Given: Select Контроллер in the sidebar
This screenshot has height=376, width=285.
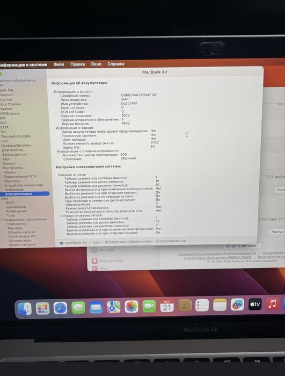Looking at the screenshot, I should coord(13,168).
